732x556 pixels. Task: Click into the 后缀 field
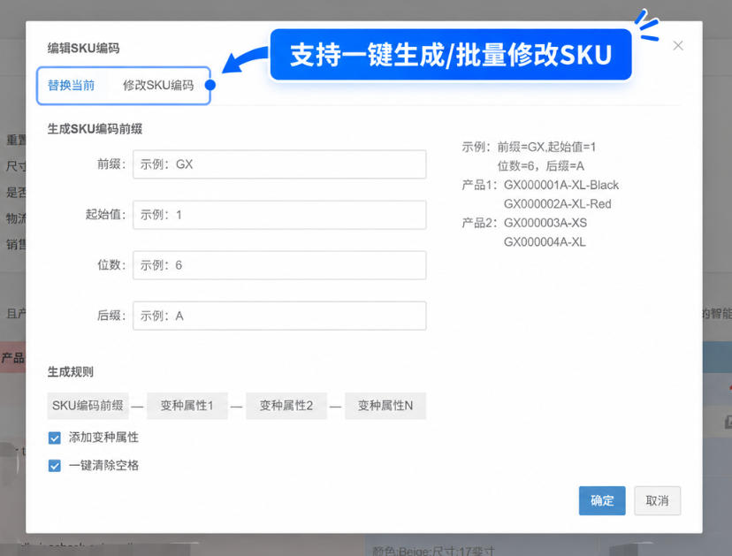pos(279,316)
